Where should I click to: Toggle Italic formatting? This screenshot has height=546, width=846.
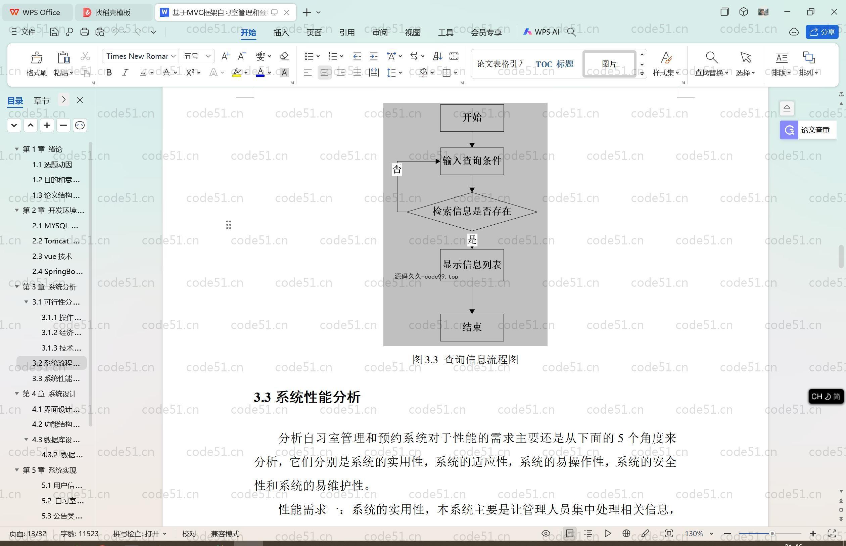[125, 73]
